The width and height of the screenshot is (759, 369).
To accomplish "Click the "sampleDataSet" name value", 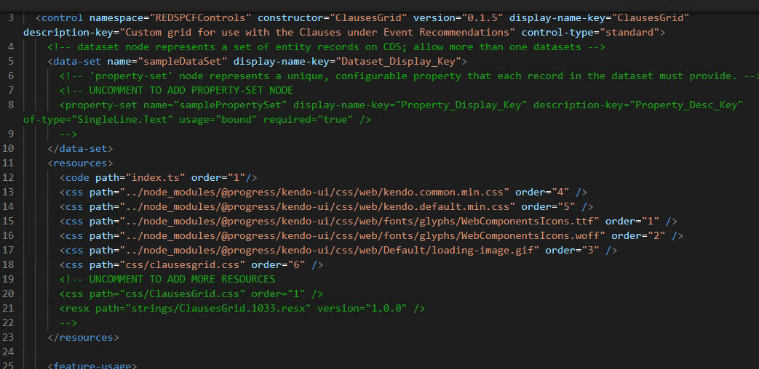I will [182, 61].
